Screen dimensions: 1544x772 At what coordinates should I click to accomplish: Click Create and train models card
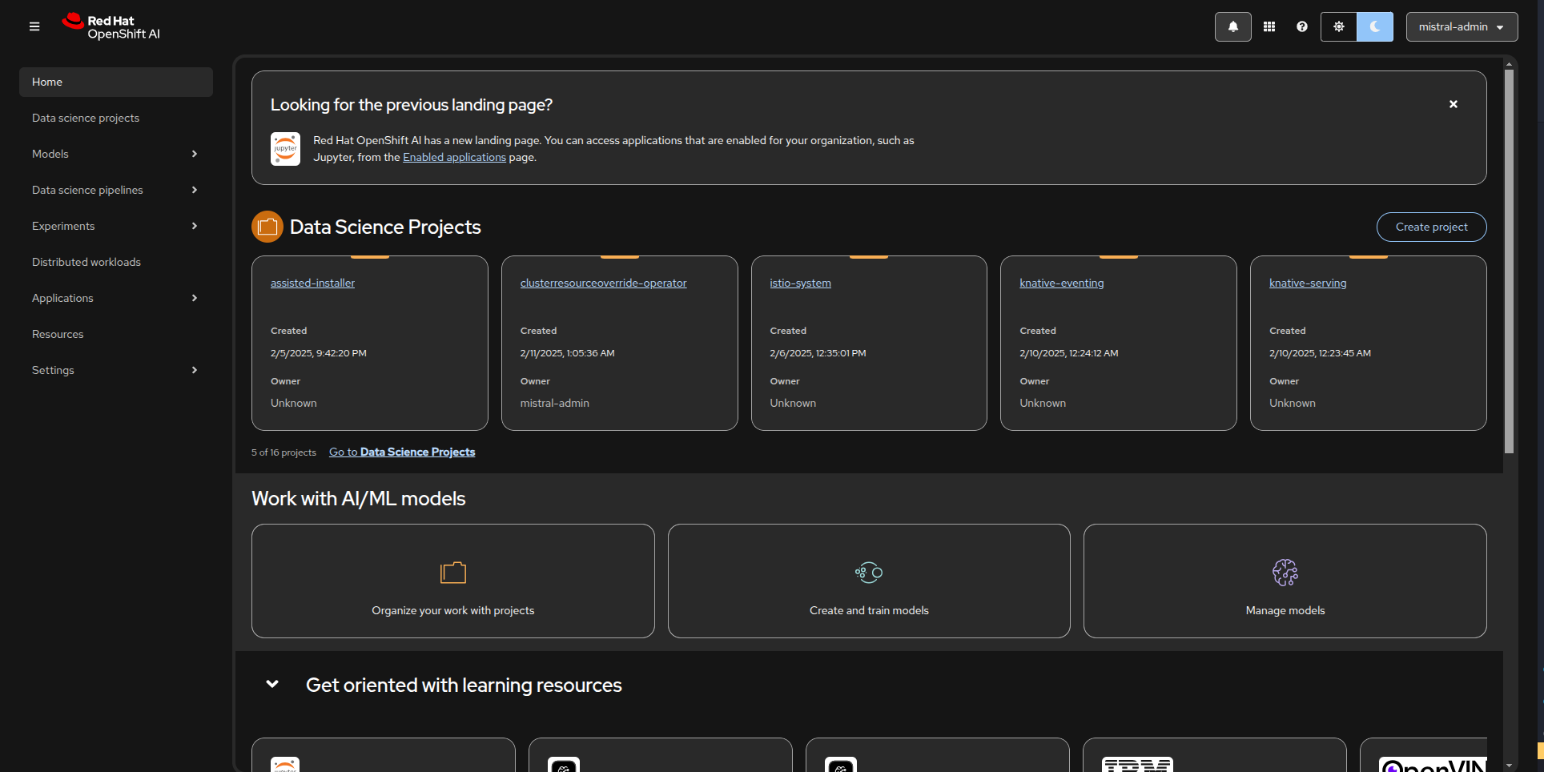(x=869, y=581)
